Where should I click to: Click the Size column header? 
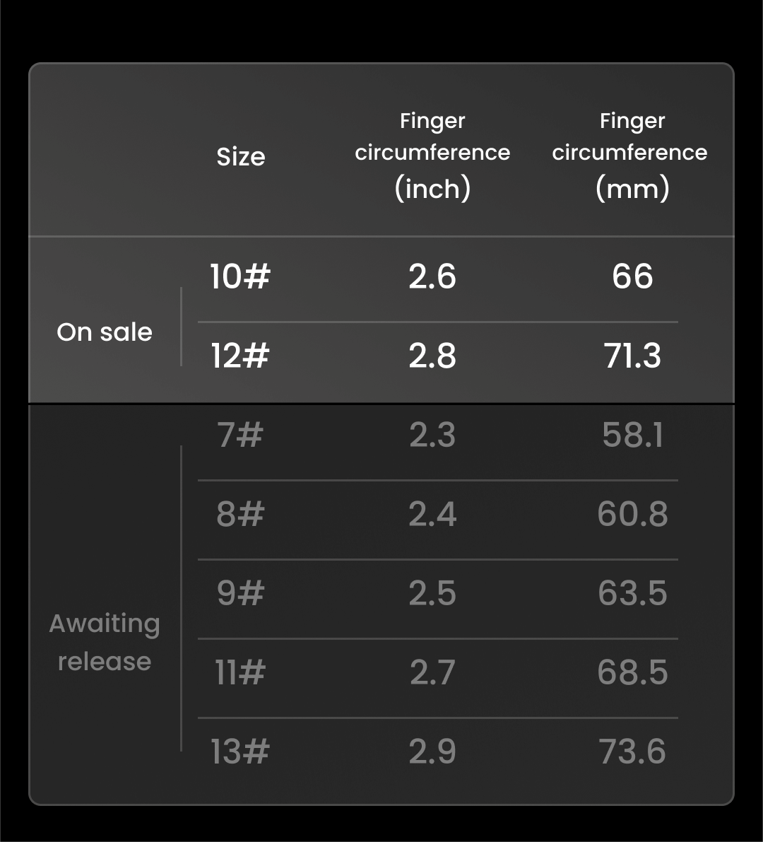point(241,156)
